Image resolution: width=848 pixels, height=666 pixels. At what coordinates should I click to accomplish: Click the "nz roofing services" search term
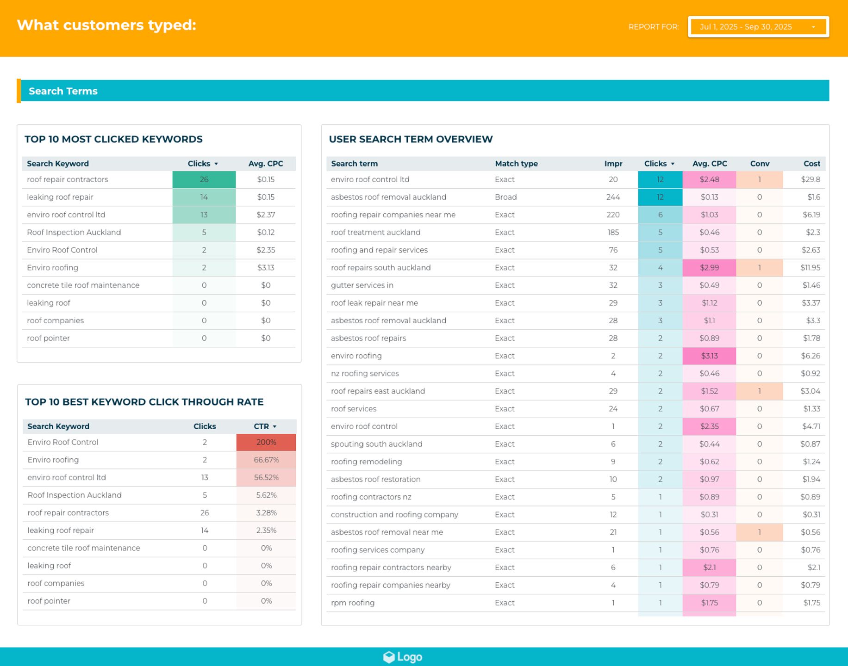click(365, 373)
